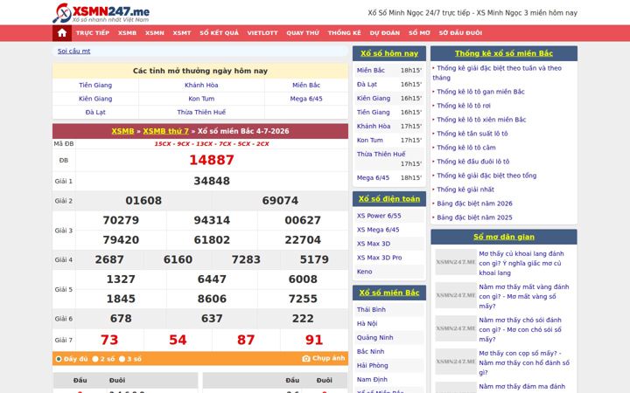Open Thống kê lô tô câm
630x393 pixels.
466,148
